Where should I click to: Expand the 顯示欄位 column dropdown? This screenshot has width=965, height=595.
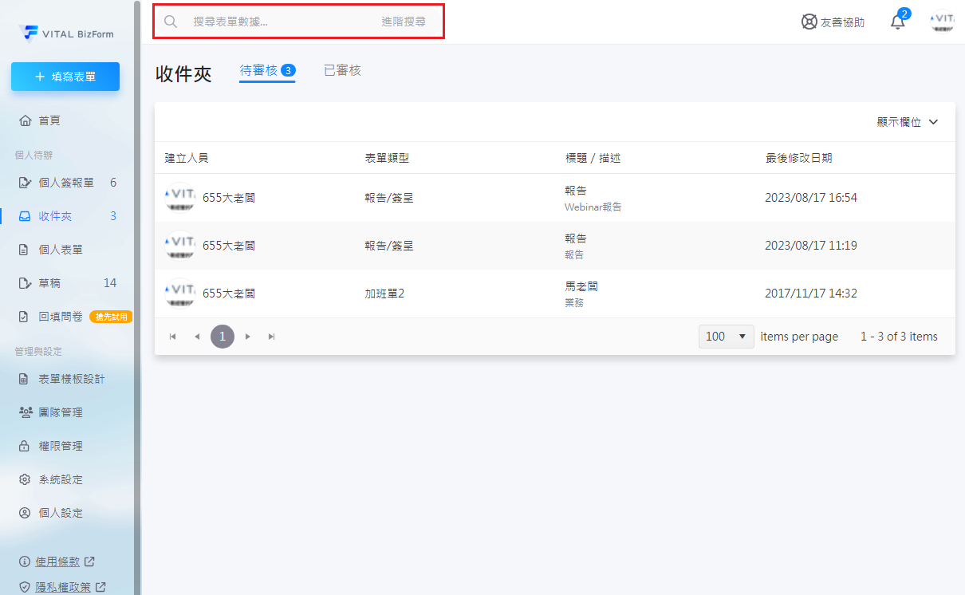click(907, 122)
